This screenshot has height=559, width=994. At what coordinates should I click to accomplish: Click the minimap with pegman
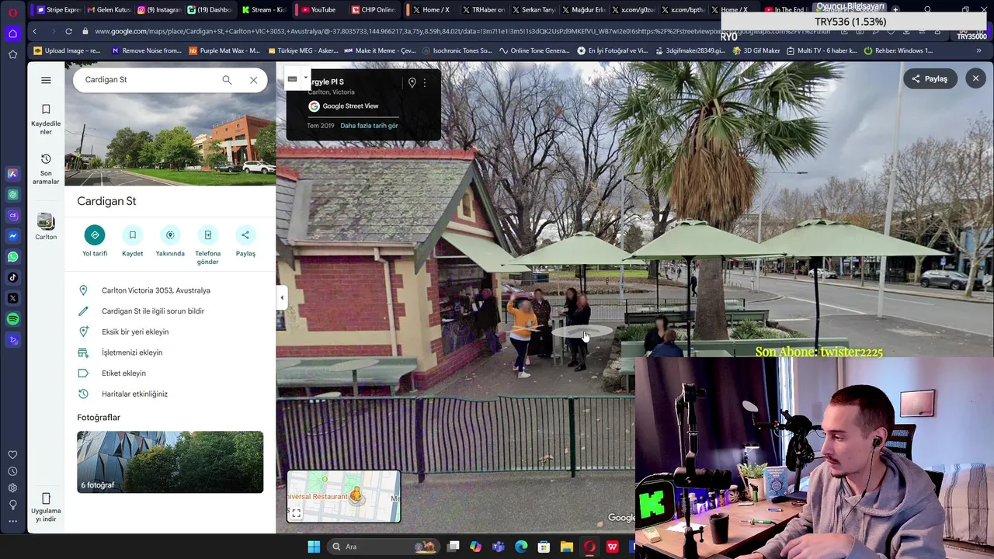click(344, 496)
